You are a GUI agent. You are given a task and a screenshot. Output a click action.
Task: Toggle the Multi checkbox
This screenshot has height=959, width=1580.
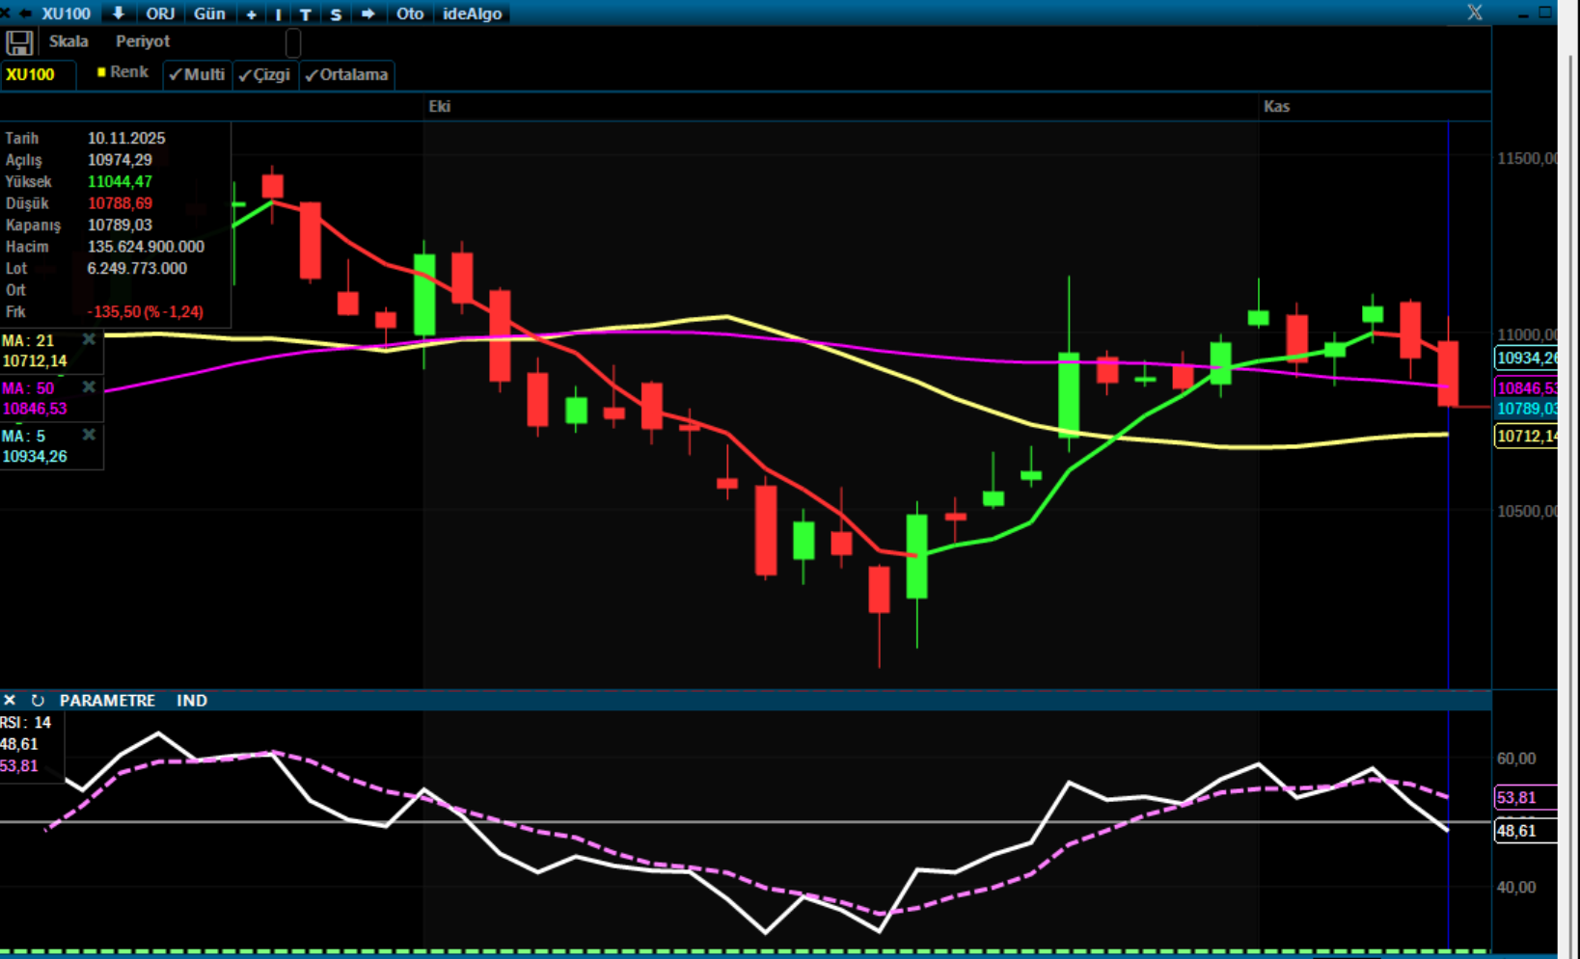198,74
